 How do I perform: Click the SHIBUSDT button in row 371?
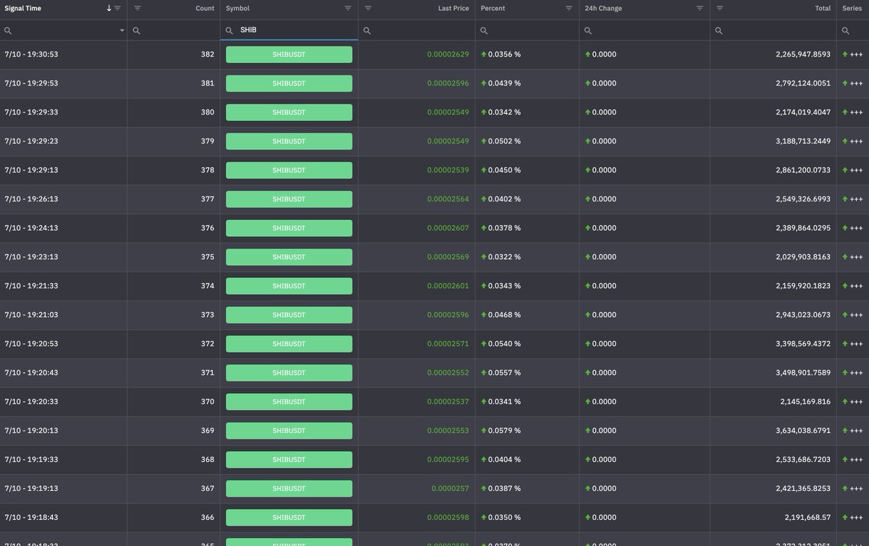(289, 373)
